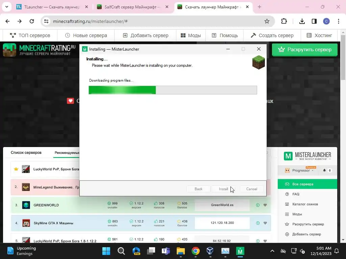Close the TLauncher tab
This screenshot has width=346, height=259.
(x=86, y=7)
